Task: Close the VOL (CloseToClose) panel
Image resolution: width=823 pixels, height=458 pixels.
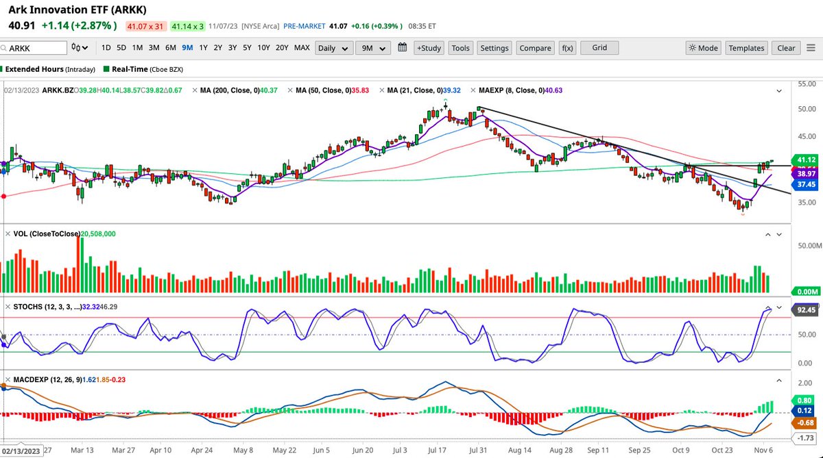Action: point(8,233)
